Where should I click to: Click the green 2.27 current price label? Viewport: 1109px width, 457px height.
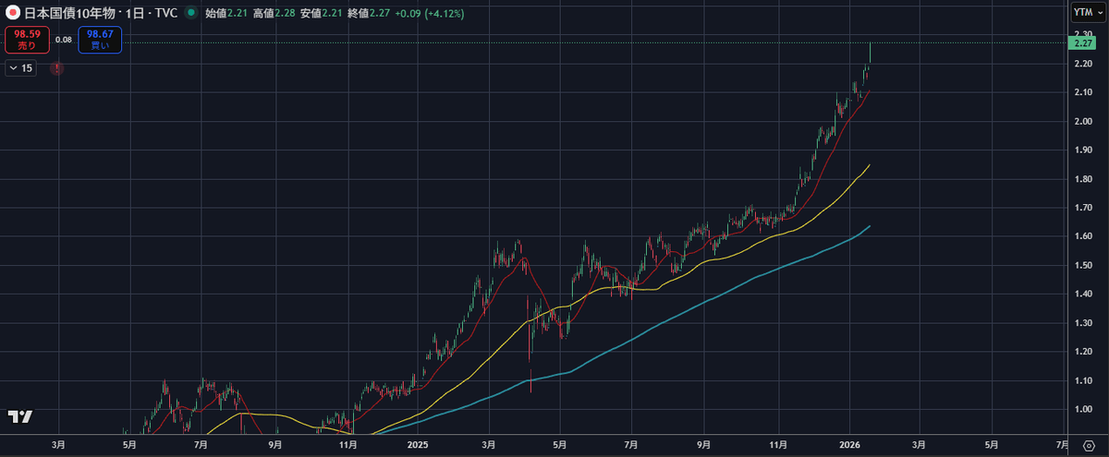click(x=1079, y=42)
